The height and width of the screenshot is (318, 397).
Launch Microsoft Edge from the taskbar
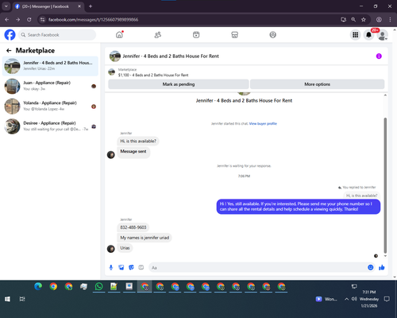point(38,287)
